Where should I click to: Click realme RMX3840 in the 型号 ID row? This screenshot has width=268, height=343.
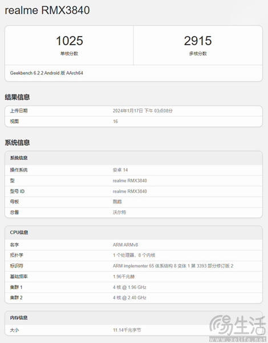pos(129,192)
